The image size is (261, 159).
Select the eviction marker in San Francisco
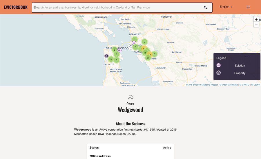click(x=119, y=50)
